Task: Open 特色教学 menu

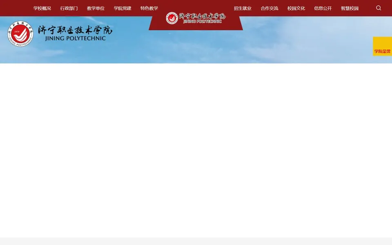Action: [x=149, y=8]
